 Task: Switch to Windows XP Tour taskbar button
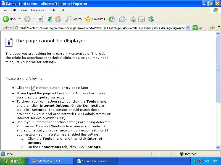(51, 161)
